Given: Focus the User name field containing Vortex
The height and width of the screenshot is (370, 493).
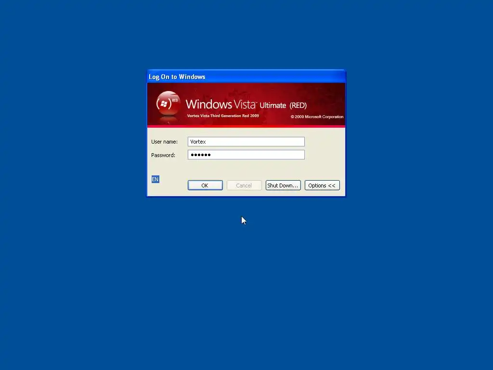Looking at the screenshot, I should point(246,142).
